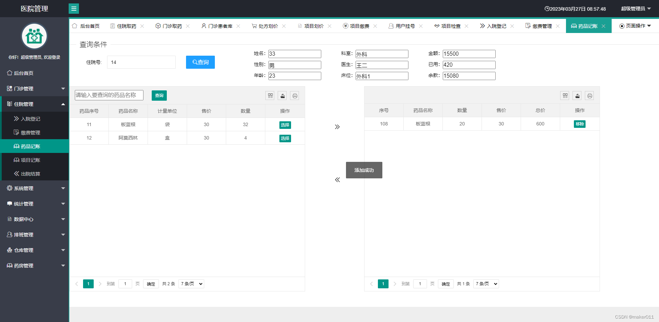Close the 用户挂号 tab
The image size is (659, 322).
tap(421, 26)
